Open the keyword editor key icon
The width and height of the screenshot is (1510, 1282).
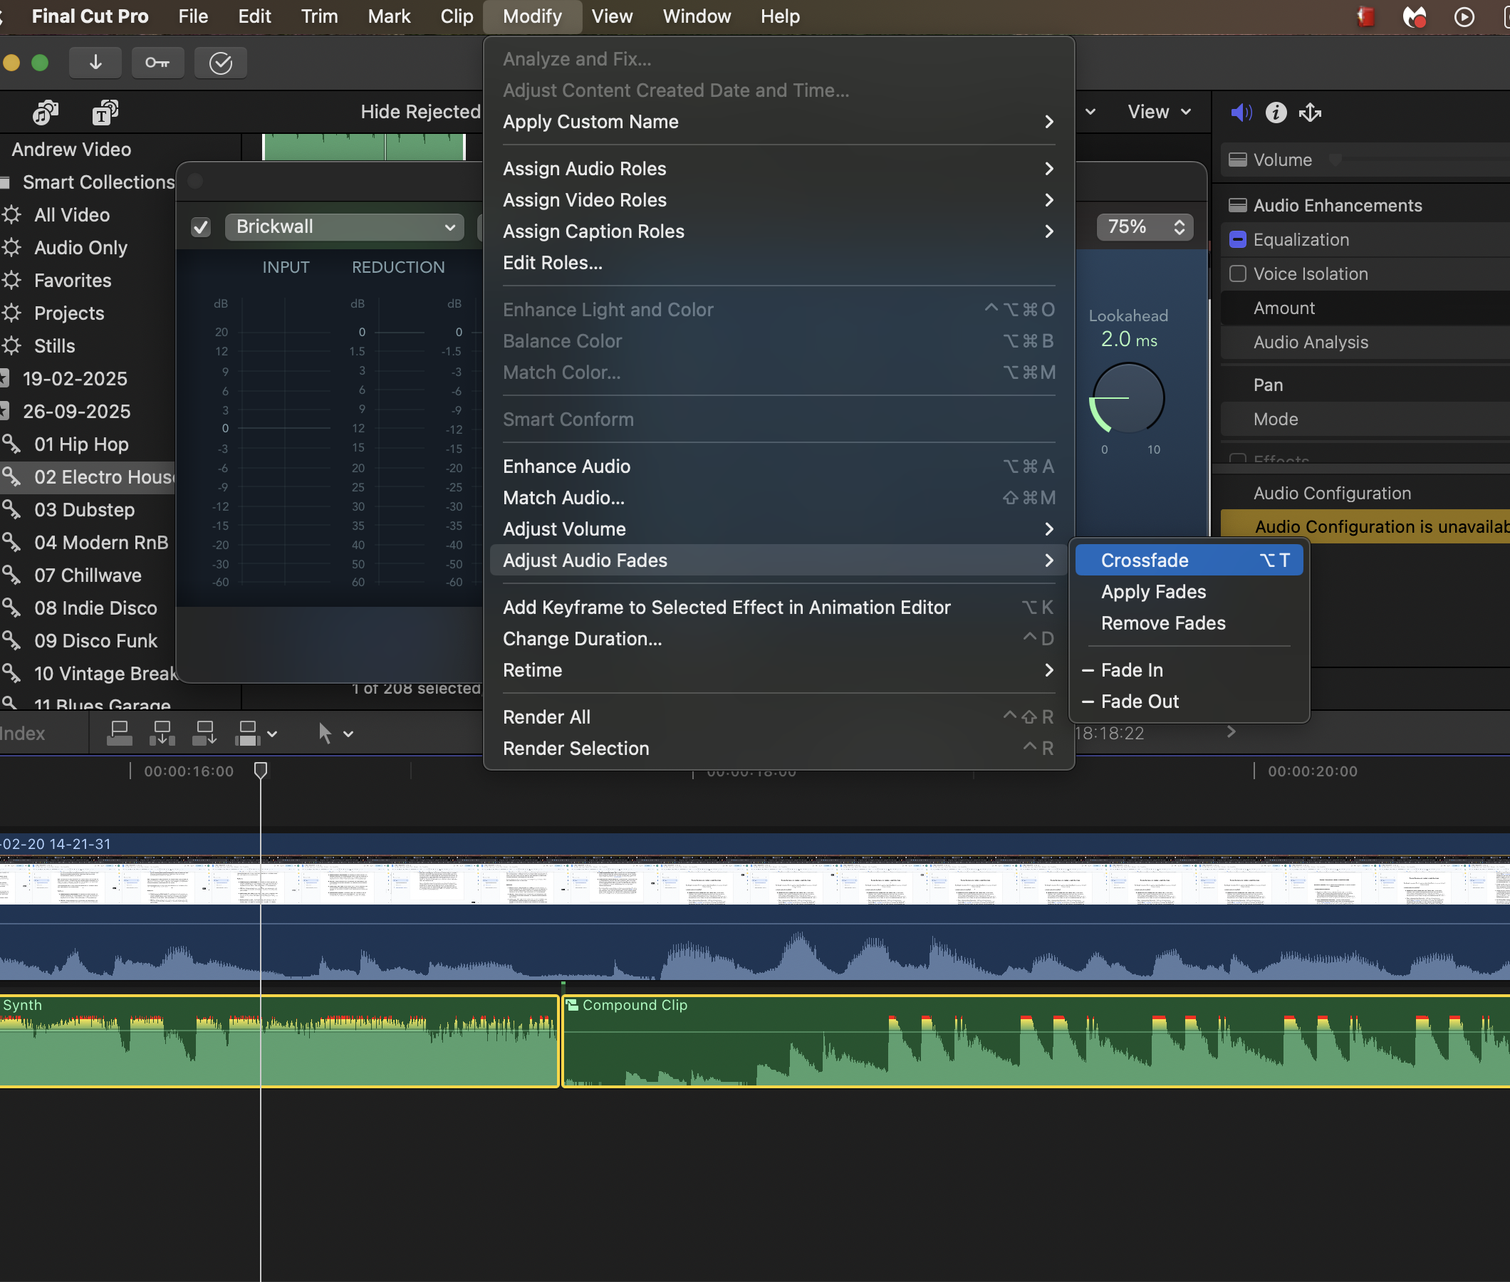tap(157, 63)
